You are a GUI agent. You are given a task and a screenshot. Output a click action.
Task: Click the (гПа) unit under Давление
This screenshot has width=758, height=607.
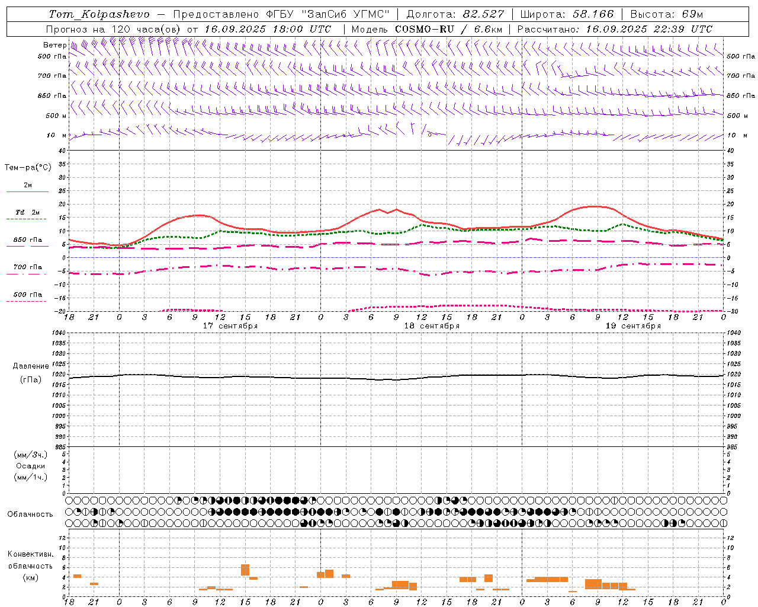click(x=31, y=379)
